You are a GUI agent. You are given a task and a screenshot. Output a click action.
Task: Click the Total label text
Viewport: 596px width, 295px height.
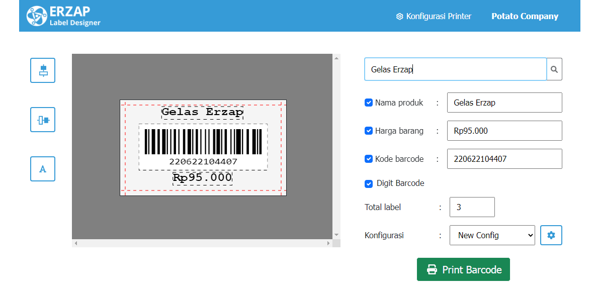click(x=383, y=207)
